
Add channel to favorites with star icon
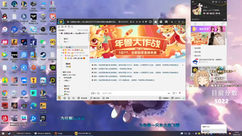coord(137,22)
